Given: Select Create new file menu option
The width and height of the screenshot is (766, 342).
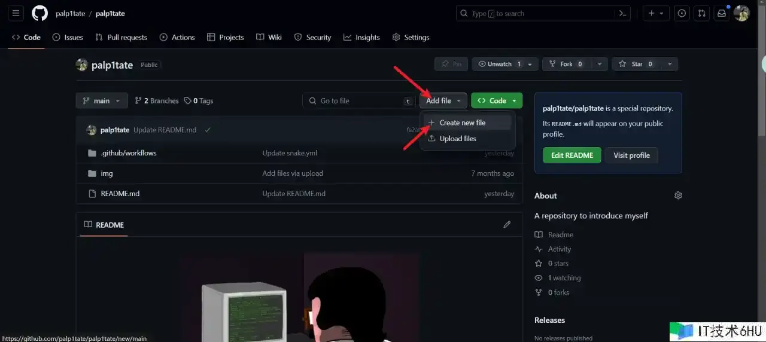Looking at the screenshot, I should click(x=462, y=123).
